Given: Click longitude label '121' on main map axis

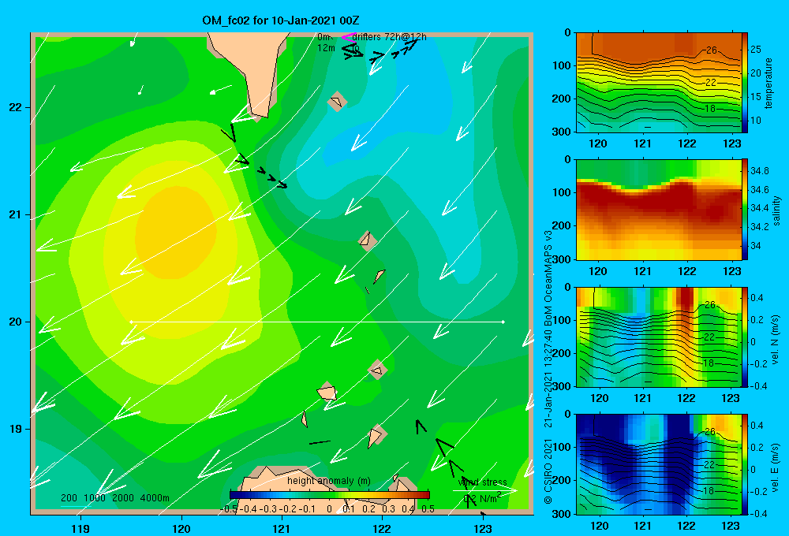Looking at the screenshot, I should pyautogui.click(x=282, y=528).
